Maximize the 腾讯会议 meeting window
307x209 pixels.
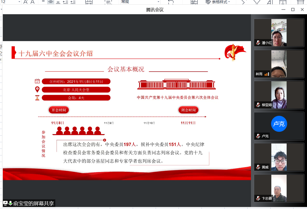click(x=293, y=10)
